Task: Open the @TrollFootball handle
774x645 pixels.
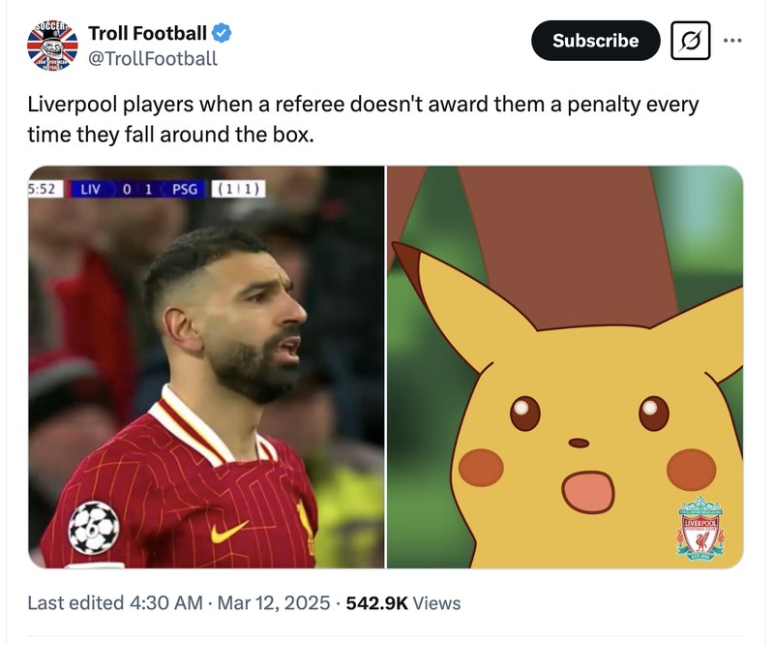Action: pos(155,56)
